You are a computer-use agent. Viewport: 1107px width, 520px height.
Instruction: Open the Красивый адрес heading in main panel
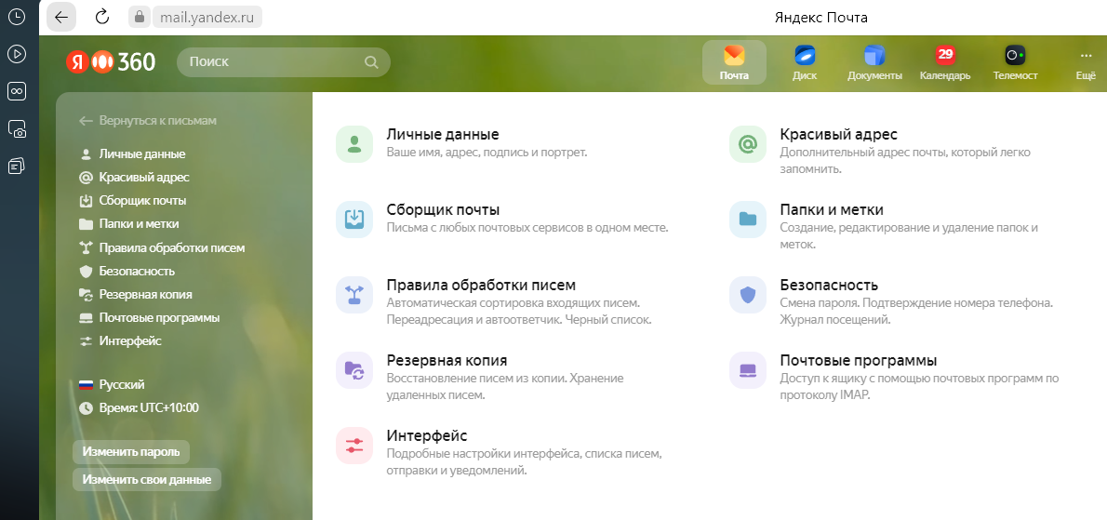click(839, 134)
